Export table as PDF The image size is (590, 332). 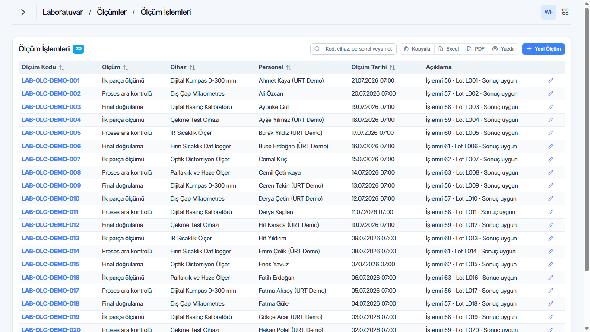coord(476,49)
